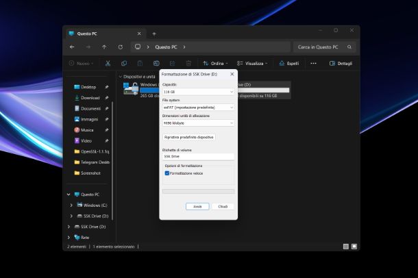Open the File system dropdown
This screenshot has height=278, width=418.
(x=198, y=107)
